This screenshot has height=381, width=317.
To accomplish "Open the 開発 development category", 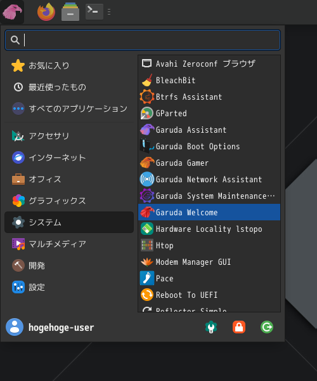I will 69,265.
